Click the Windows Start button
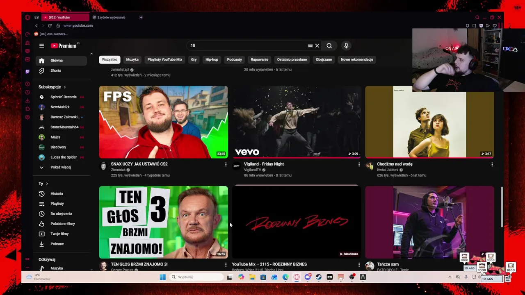The width and height of the screenshot is (525, 295). pyautogui.click(x=162, y=277)
